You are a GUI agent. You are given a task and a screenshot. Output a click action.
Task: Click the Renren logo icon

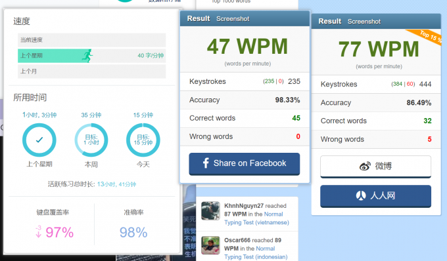[361, 195]
